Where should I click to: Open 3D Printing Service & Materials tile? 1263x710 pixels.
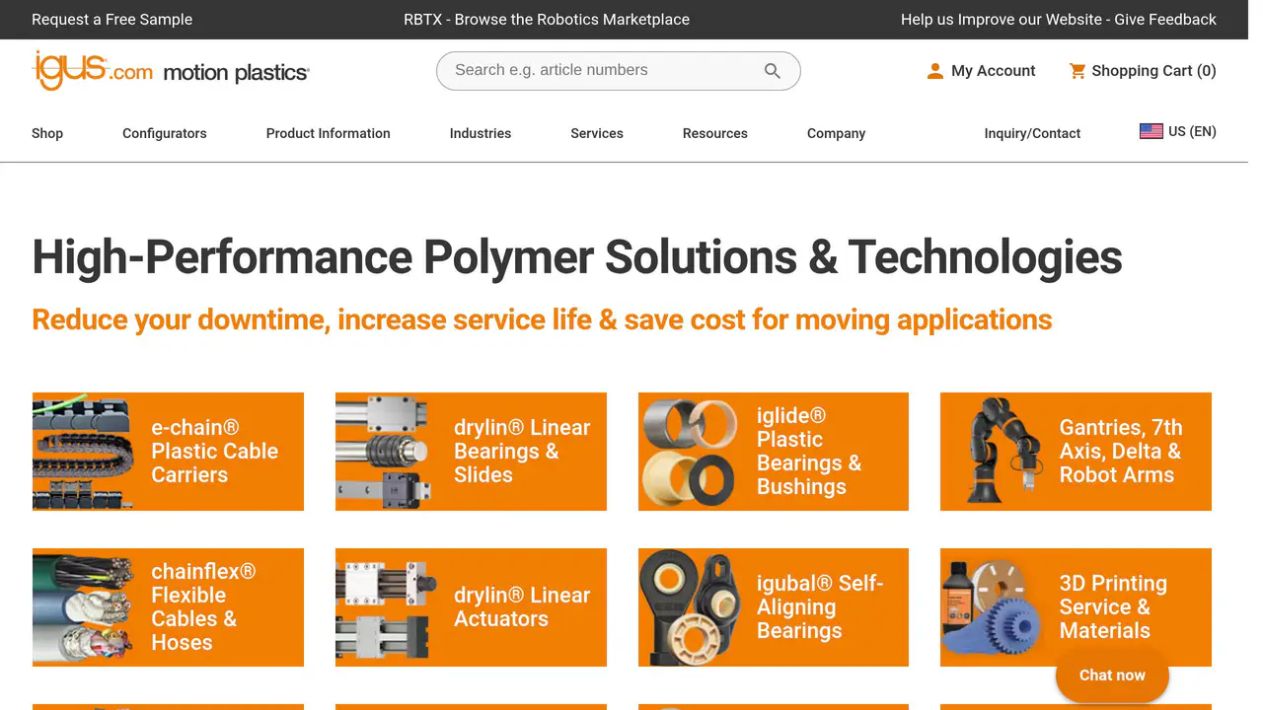1076,607
